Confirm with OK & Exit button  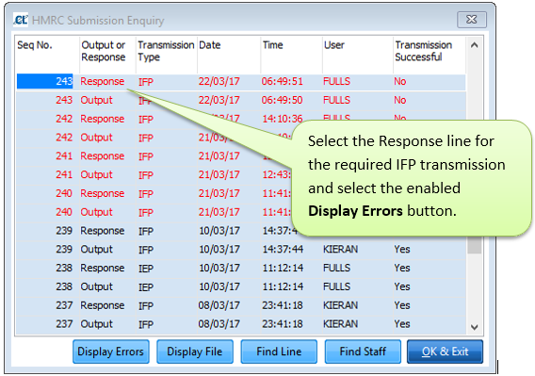click(x=445, y=351)
